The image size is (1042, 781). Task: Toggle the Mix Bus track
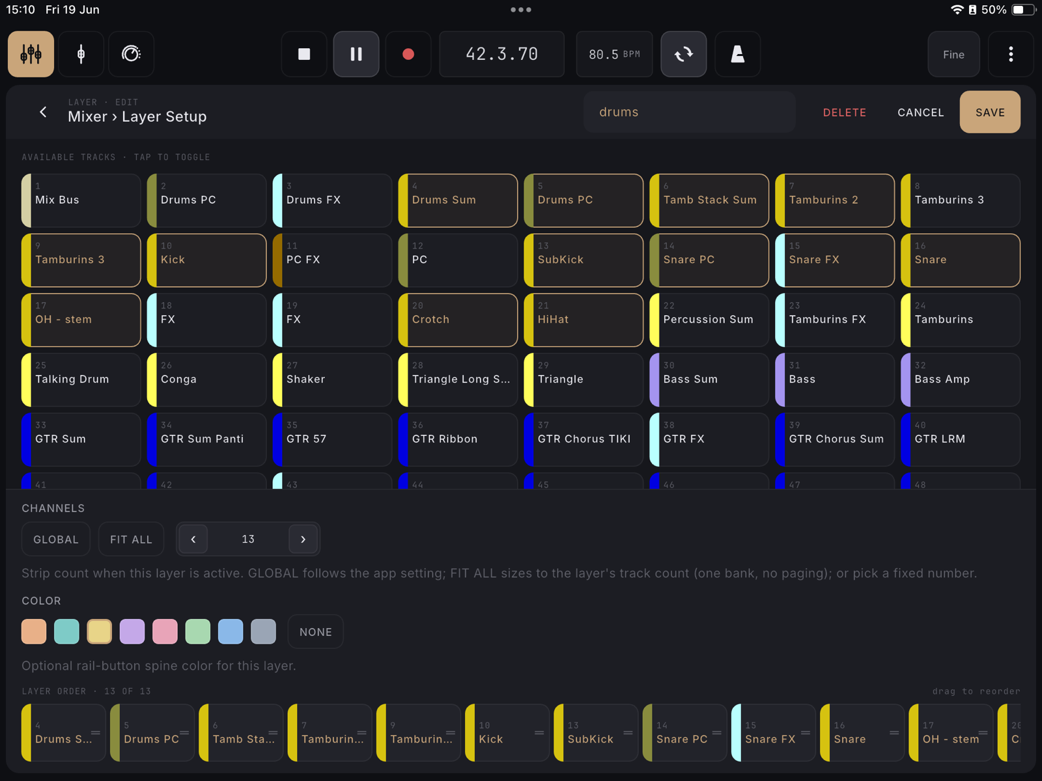pos(81,200)
